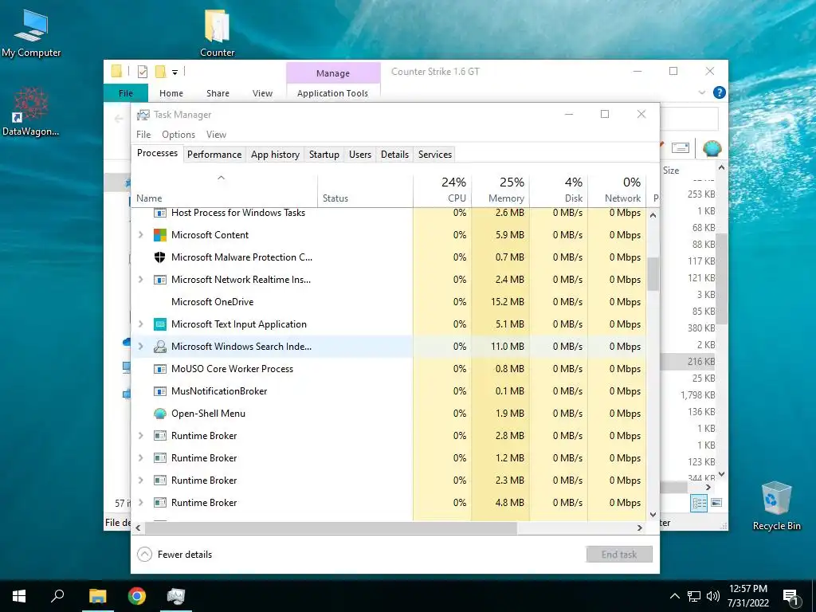Viewport: 816px width, 612px height.
Task: Select the Microsoft OneDrive process row
Action: tap(389, 302)
